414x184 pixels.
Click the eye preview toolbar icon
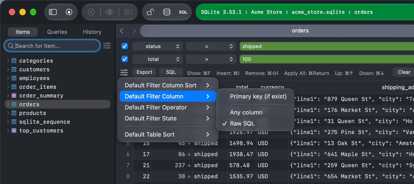(110, 12)
